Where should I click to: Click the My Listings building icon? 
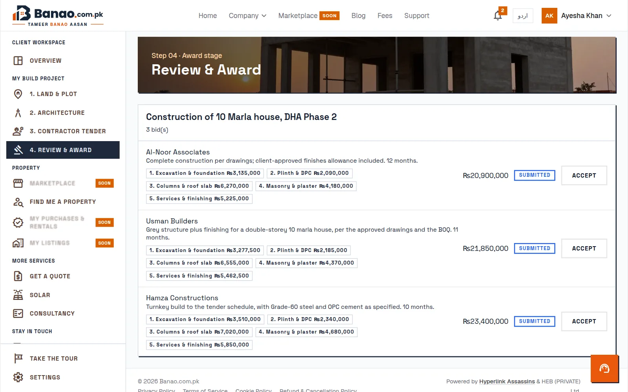(x=18, y=243)
